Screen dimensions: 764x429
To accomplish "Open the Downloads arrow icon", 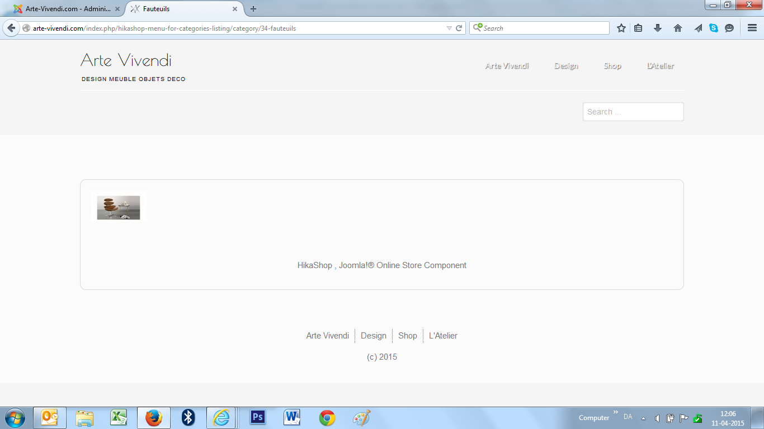I will [x=658, y=28].
